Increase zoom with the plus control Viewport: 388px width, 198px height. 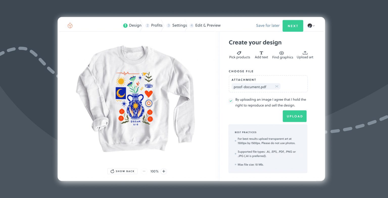[x=164, y=171]
